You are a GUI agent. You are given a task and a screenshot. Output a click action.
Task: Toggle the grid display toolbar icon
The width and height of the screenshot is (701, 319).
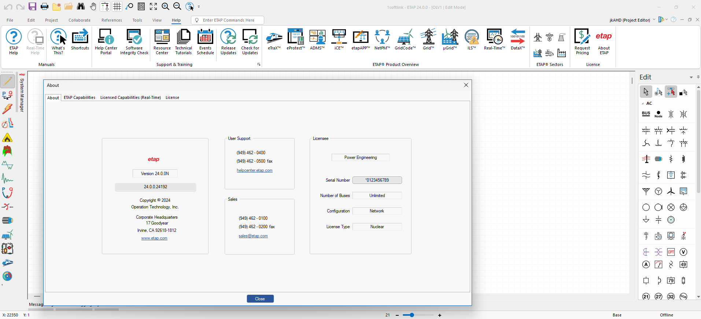pos(117,6)
